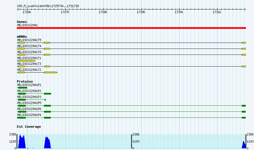Click the last green block of protein P5
Screen dimensions: 254x150
(x=244, y=106)
